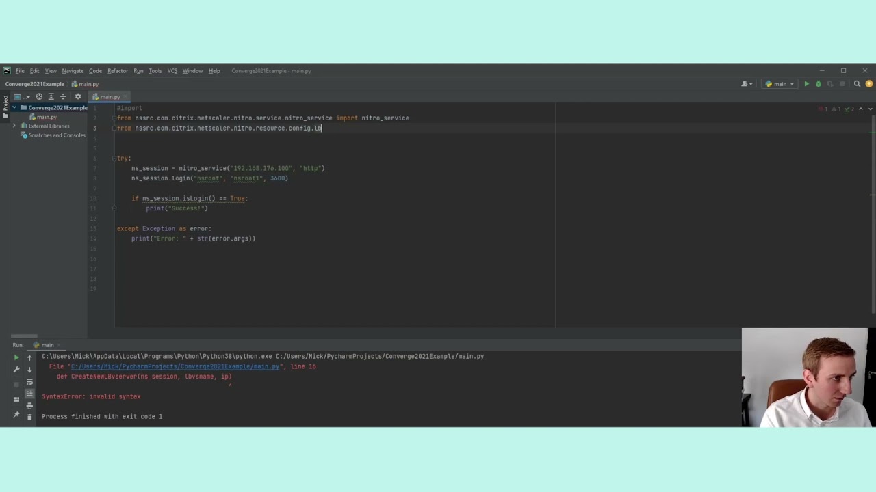Viewport: 876px width, 492px height.
Task: Click the Up the Stack Trace arrow
Action: click(29, 357)
